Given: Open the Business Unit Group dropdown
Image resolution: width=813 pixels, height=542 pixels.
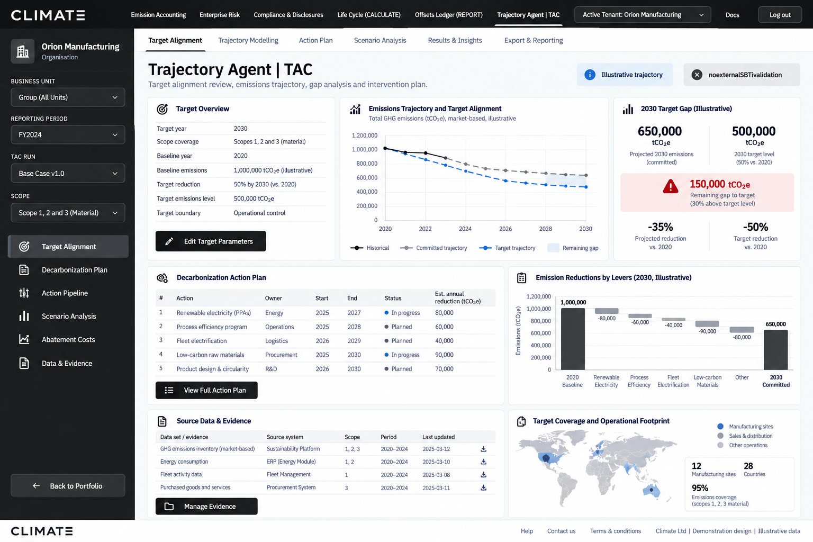Looking at the screenshot, I should (68, 97).
